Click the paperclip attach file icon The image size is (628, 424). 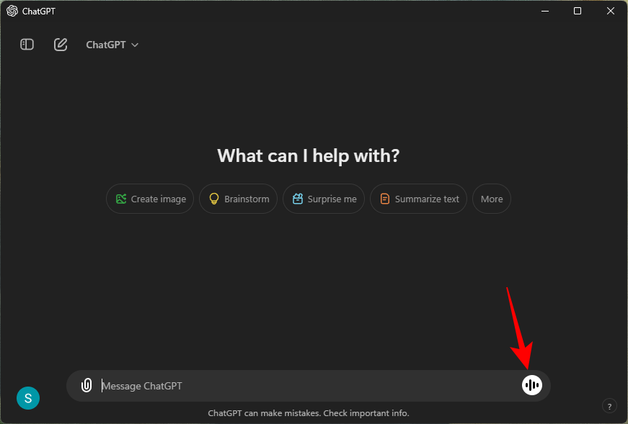tap(87, 386)
